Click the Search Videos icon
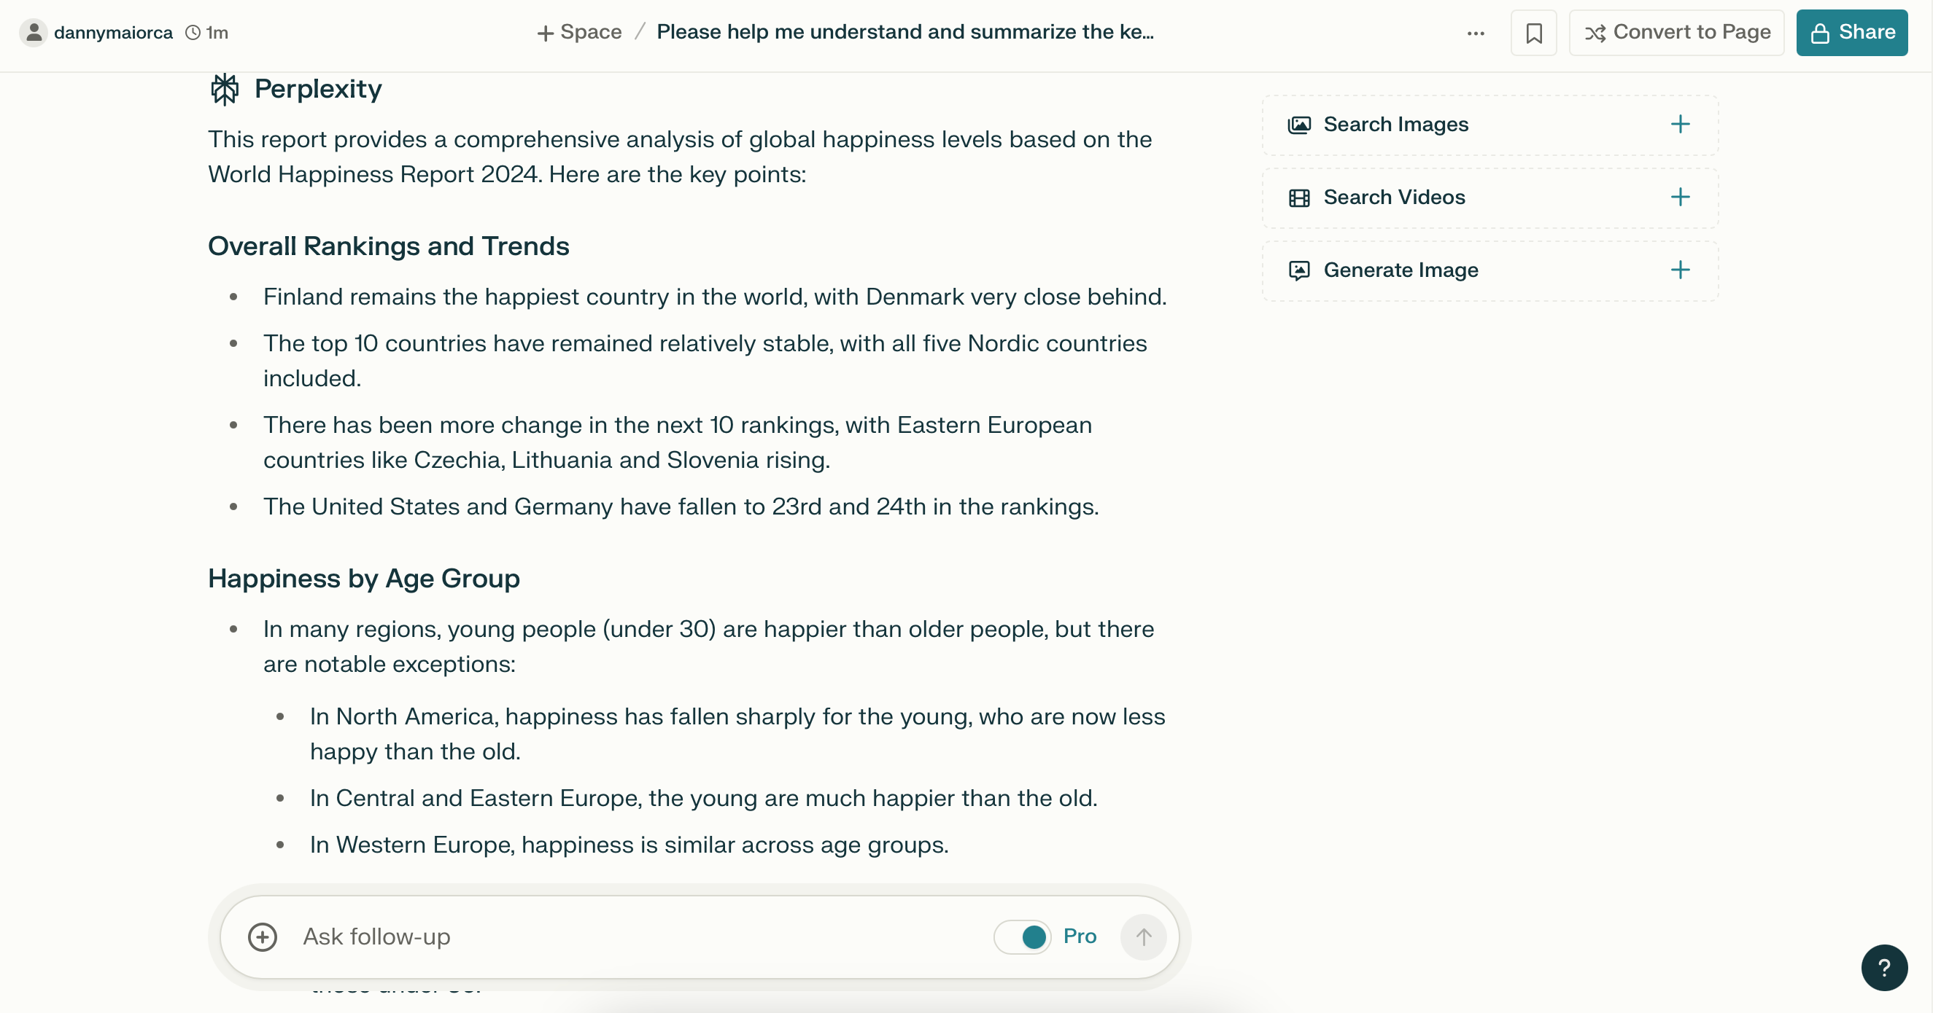The width and height of the screenshot is (1933, 1013). [1300, 197]
